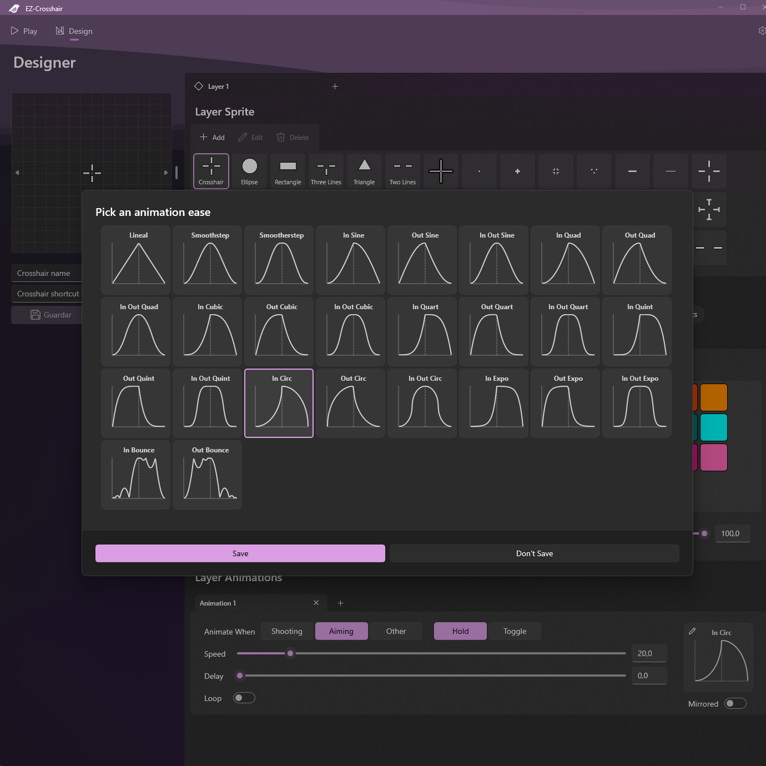Select Toggle trigger mode
This screenshot has width=766, height=766.
pos(515,631)
